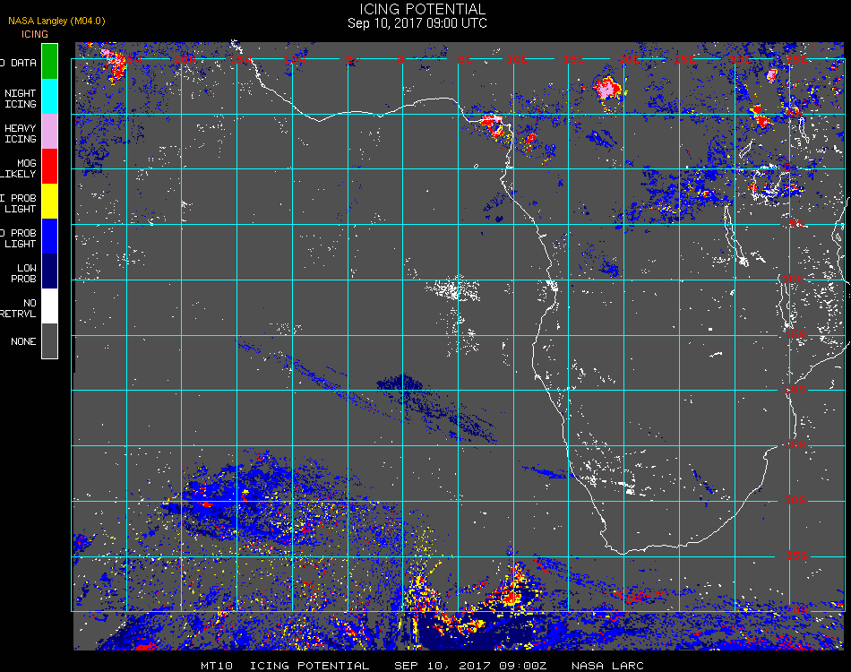Click the 'MT10' text in footer
Screen dimensions: 851x672
(x=217, y=666)
